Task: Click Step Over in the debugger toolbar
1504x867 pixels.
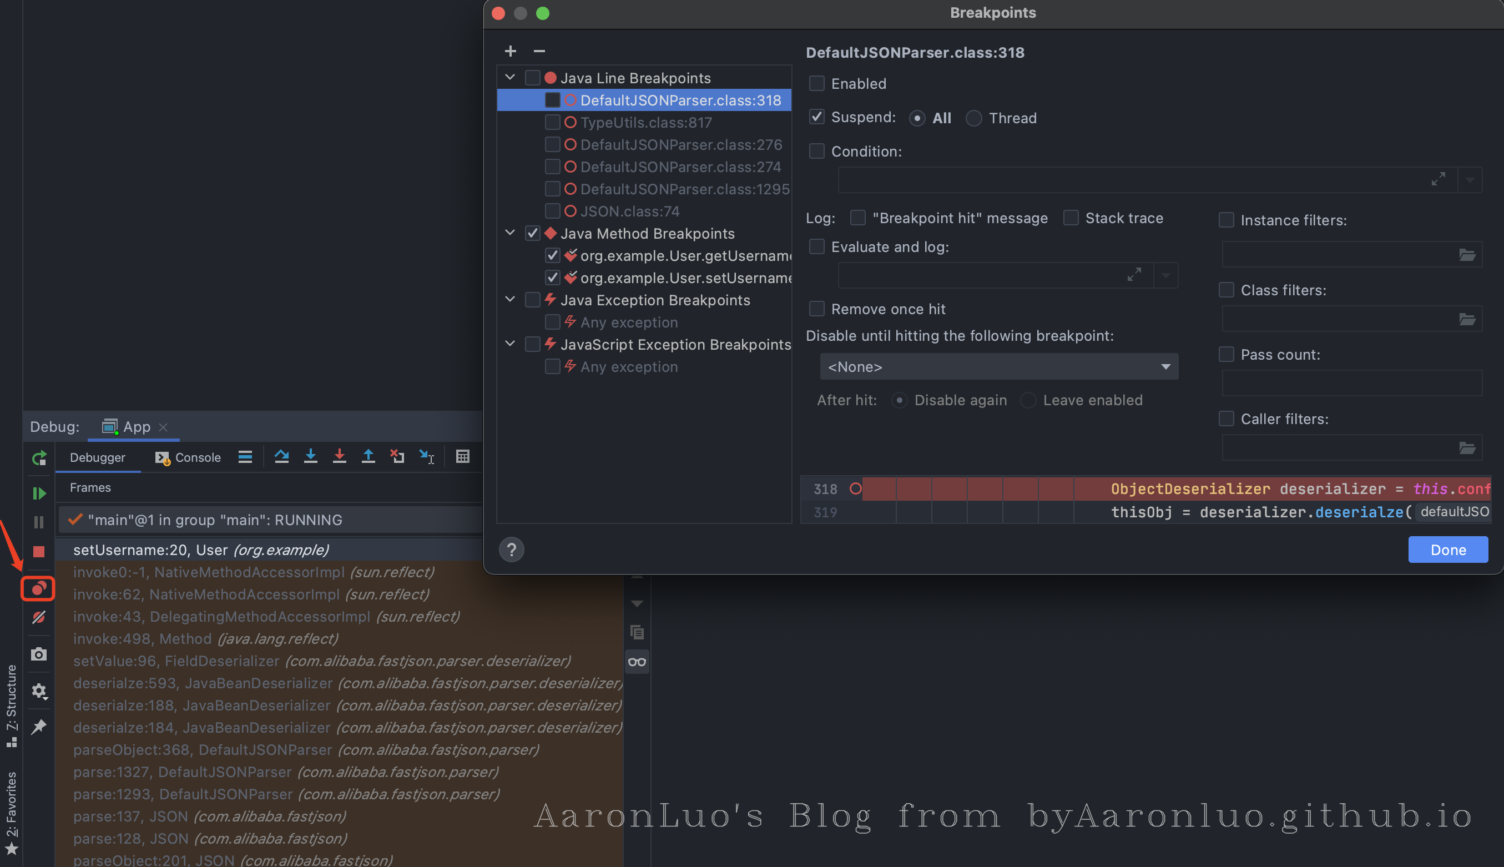Action: pos(281,457)
